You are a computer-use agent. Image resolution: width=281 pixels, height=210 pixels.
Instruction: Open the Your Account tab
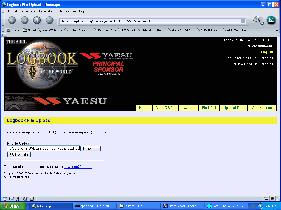(262, 108)
